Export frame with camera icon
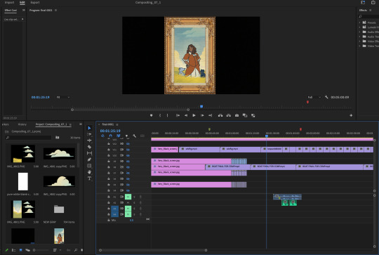Screen dimensions: 379x255 [x=237, y=116]
